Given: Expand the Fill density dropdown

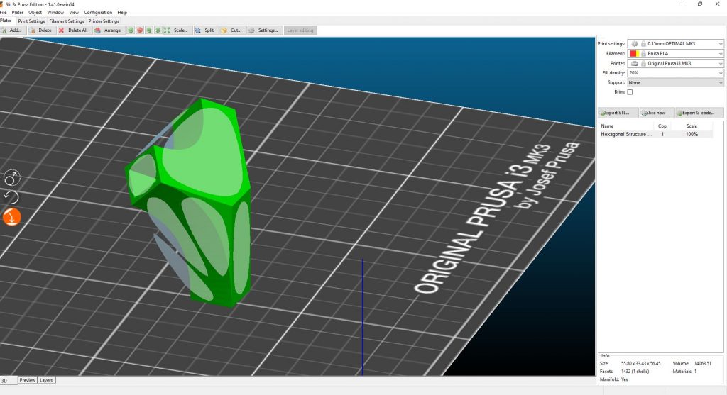Looking at the screenshot, I should point(720,73).
